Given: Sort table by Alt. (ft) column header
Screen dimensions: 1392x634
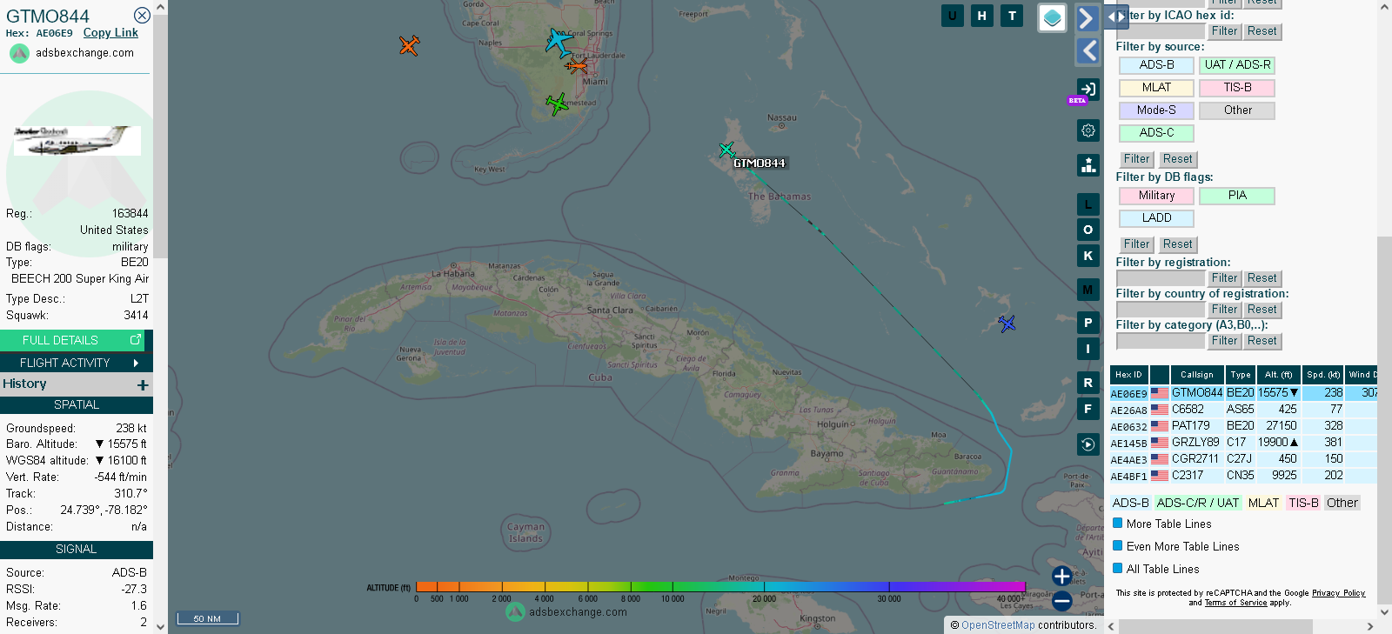Looking at the screenshot, I should pyautogui.click(x=1278, y=375).
